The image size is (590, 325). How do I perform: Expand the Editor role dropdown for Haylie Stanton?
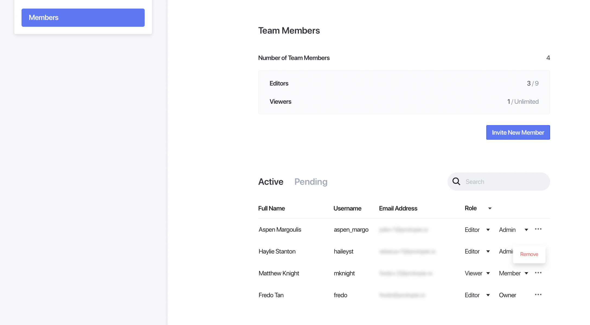pos(477,251)
